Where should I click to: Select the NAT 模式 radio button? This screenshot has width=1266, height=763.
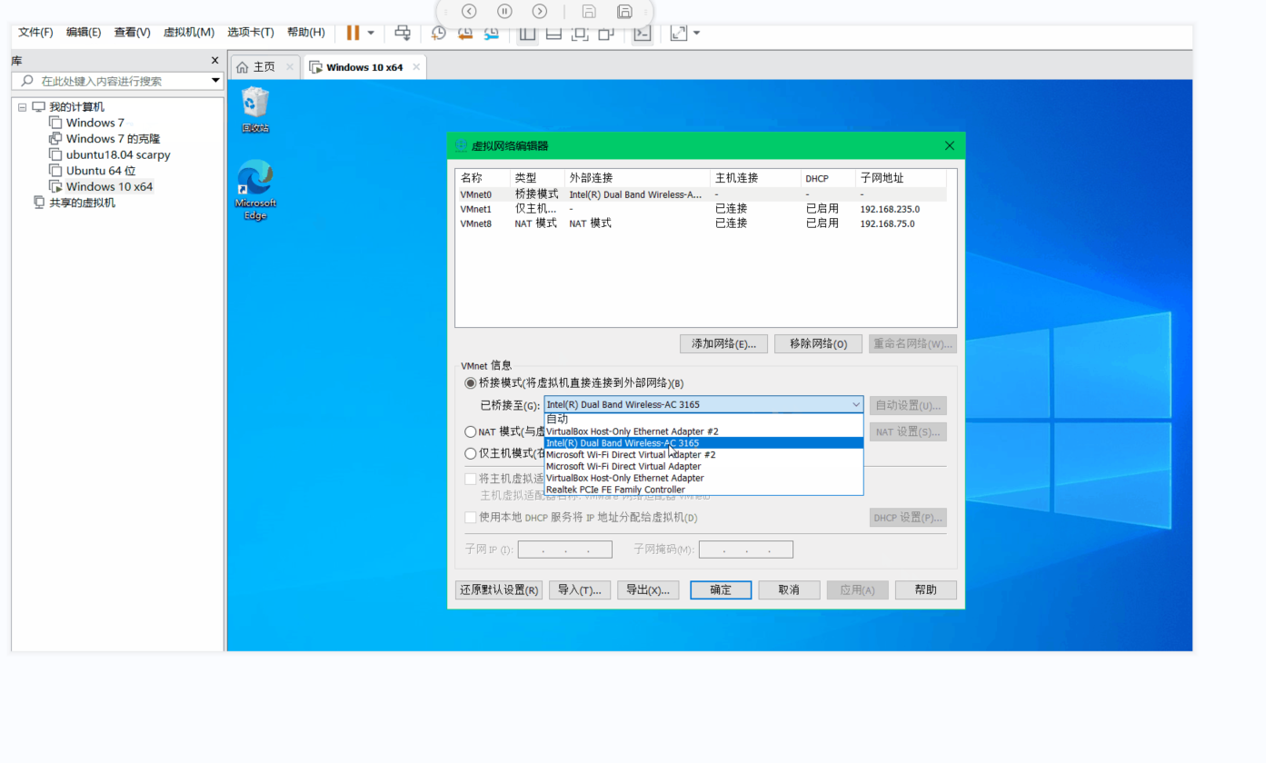(470, 431)
